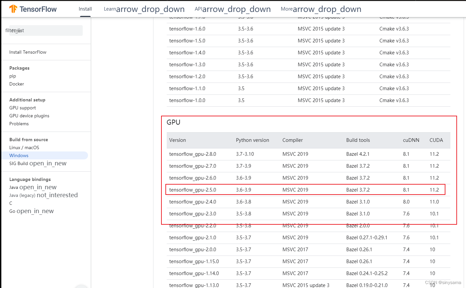Click cuDNN 8.0 in the 2.4.0 row

[406, 202]
